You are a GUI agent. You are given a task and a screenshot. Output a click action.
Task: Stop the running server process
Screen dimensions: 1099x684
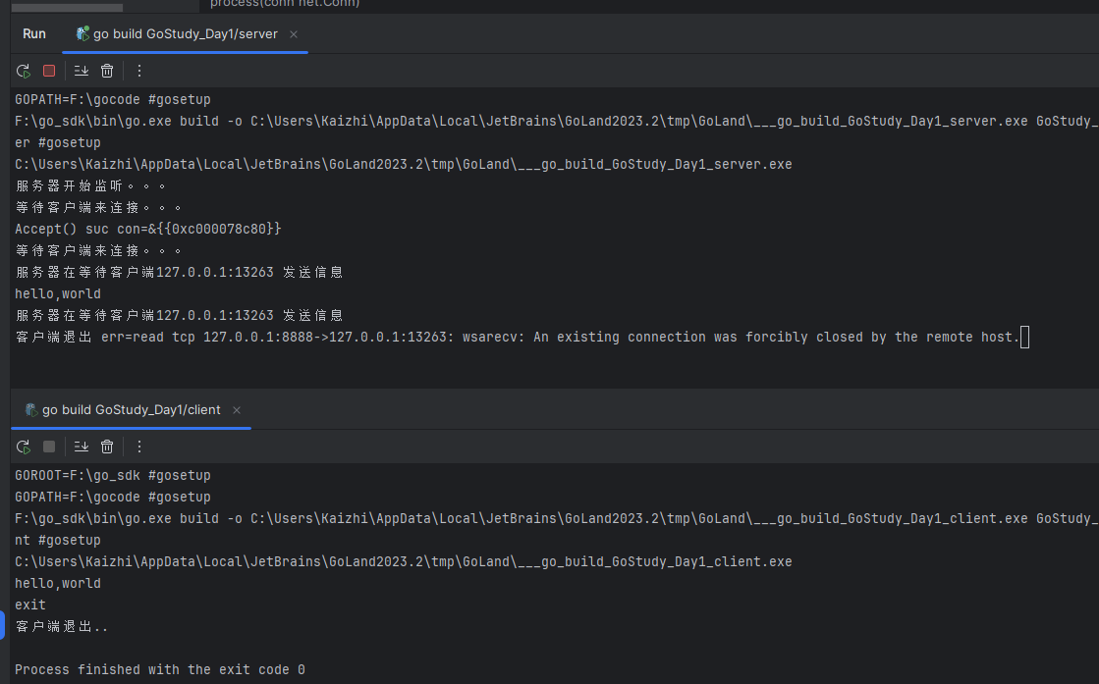click(49, 71)
